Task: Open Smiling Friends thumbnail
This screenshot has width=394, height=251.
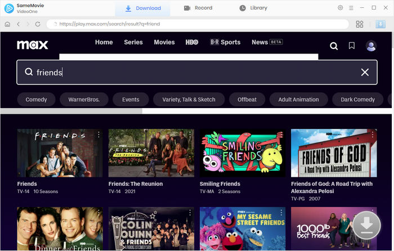Action: (243, 153)
